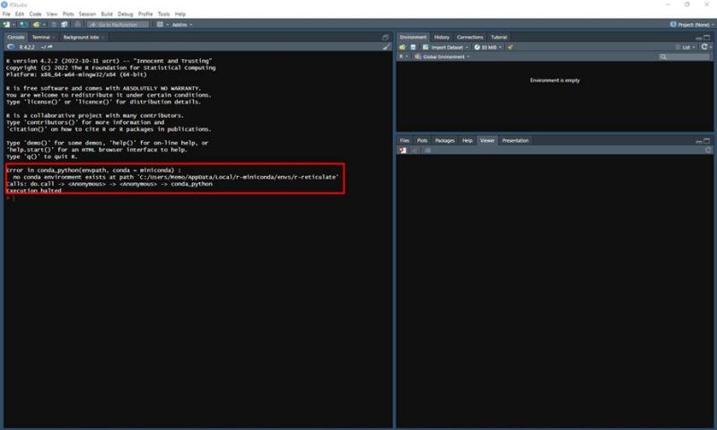Switch to the Help pane tab
Image resolution: width=717 pixels, height=430 pixels.
[x=467, y=140]
